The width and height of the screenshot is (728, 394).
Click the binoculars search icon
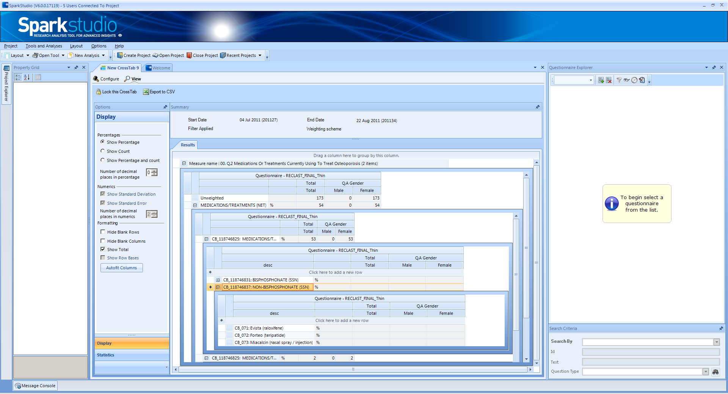pyautogui.click(x=715, y=372)
